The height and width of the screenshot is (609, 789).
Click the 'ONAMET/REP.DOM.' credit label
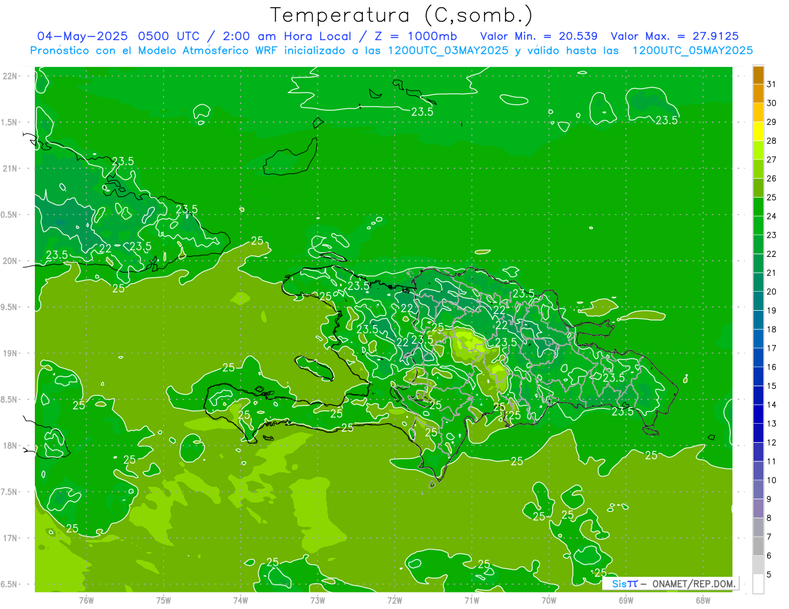(x=693, y=583)
